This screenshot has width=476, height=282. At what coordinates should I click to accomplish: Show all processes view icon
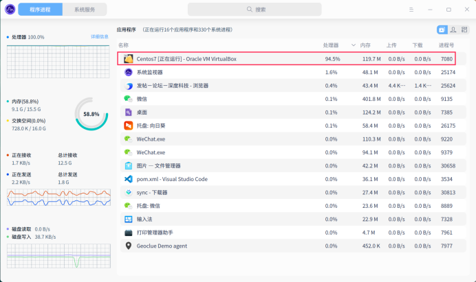point(464,30)
